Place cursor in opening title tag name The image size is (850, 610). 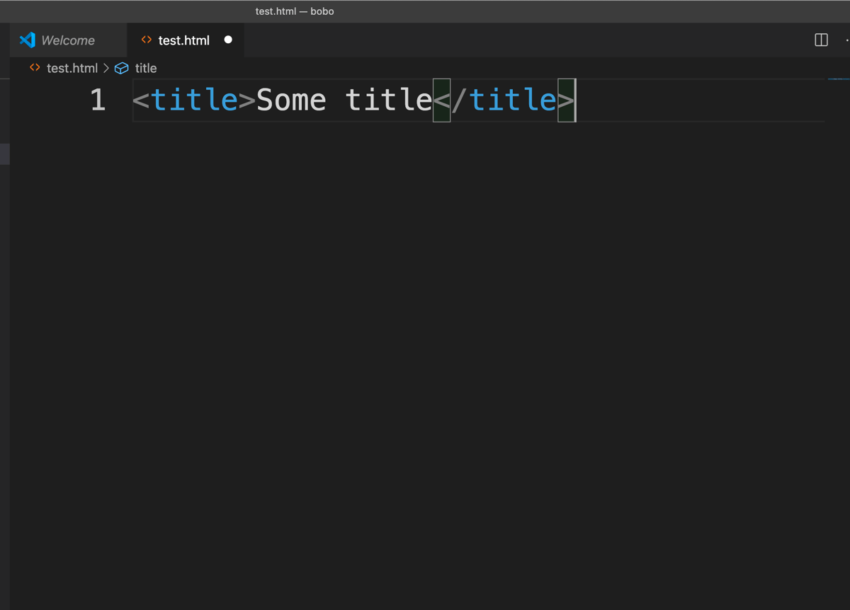[x=194, y=100]
